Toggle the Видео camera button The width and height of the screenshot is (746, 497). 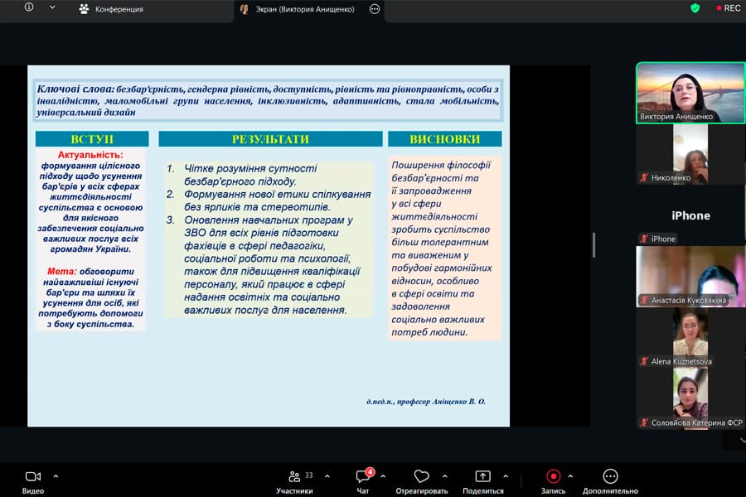[33, 482]
